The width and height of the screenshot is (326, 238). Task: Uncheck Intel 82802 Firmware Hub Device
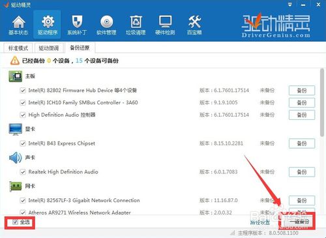[x=23, y=91]
